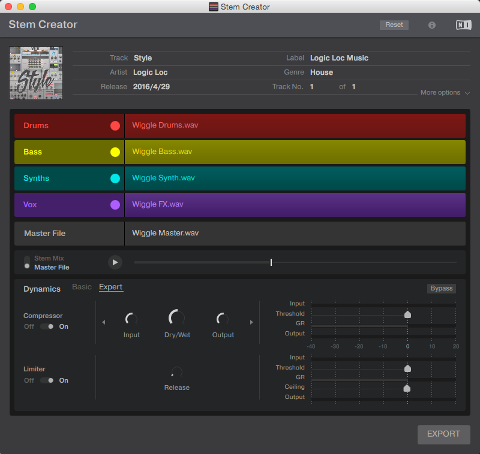Switch to the Basic dynamics tab
Viewport: 480px width, 454px height.
pyautogui.click(x=82, y=287)
